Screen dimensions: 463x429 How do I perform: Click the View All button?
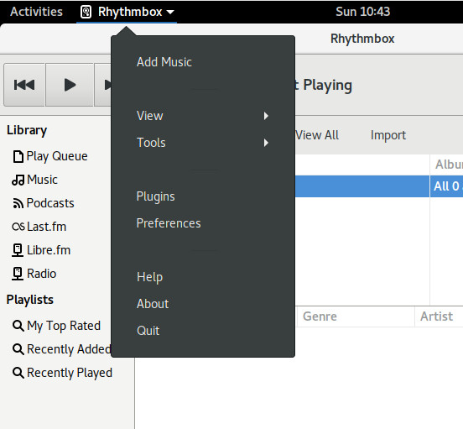point(317,135)
